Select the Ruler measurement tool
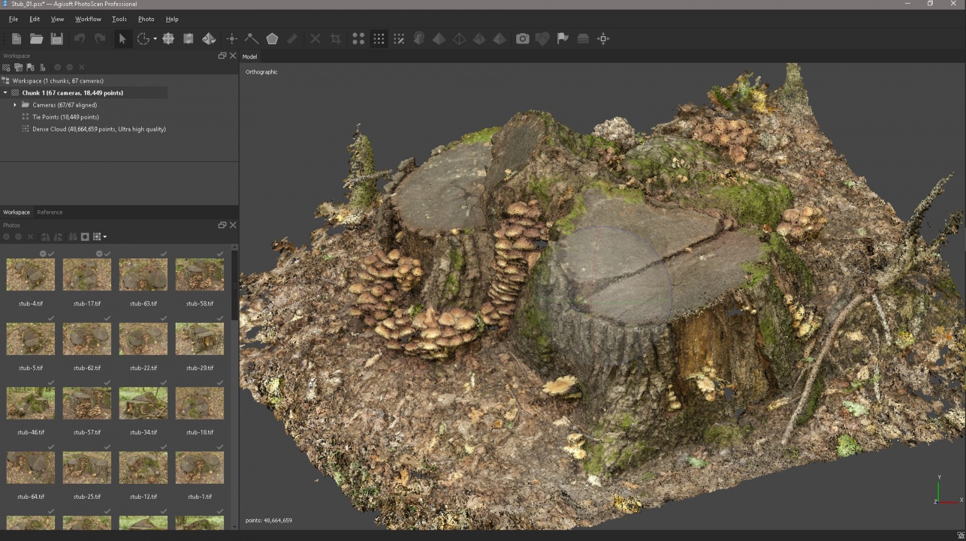This screenshot has height=541, width=966. pos(292,39)
